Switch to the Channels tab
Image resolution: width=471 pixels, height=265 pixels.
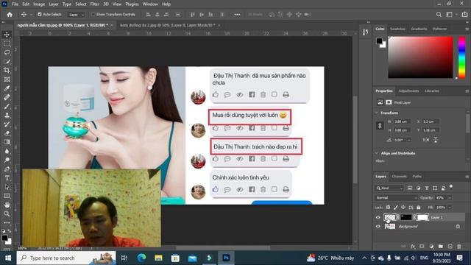tap(399, 177)
